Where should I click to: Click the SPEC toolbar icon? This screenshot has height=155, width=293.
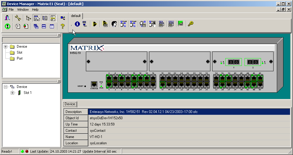point(171,24)
